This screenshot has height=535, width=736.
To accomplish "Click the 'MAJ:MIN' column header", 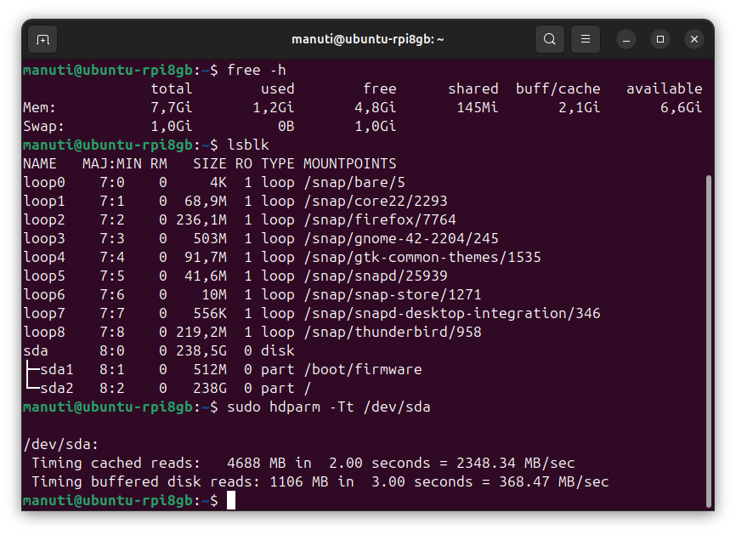I will tap(112, 164).
